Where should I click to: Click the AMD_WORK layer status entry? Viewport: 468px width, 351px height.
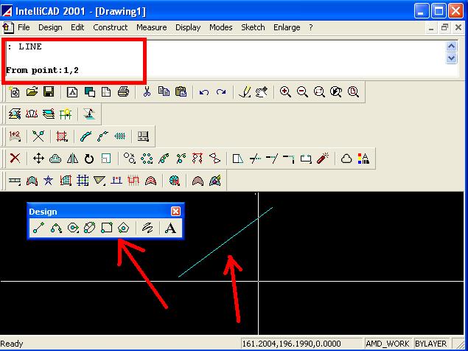click(x=388, y=344)
